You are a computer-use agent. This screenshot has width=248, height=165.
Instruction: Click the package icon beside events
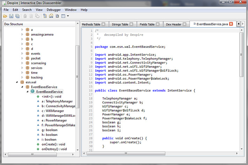(28, 53)
